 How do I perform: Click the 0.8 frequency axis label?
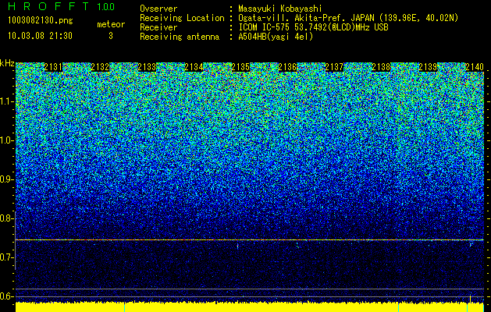click(x=6, y=218)
